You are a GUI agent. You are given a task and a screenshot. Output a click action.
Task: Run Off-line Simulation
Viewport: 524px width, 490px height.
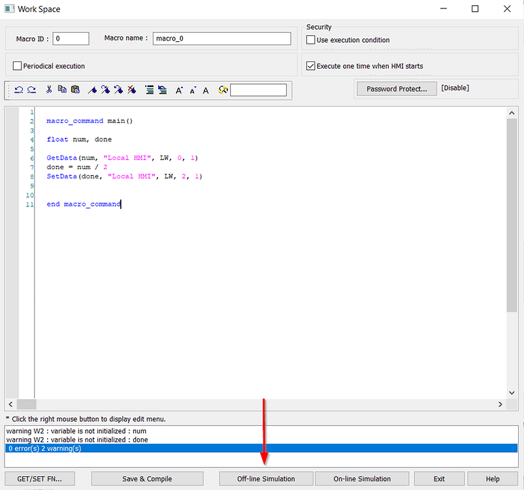[265, 478]
